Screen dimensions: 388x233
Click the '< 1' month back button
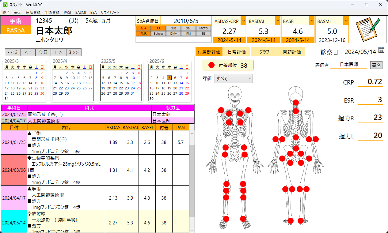[28, 52]
